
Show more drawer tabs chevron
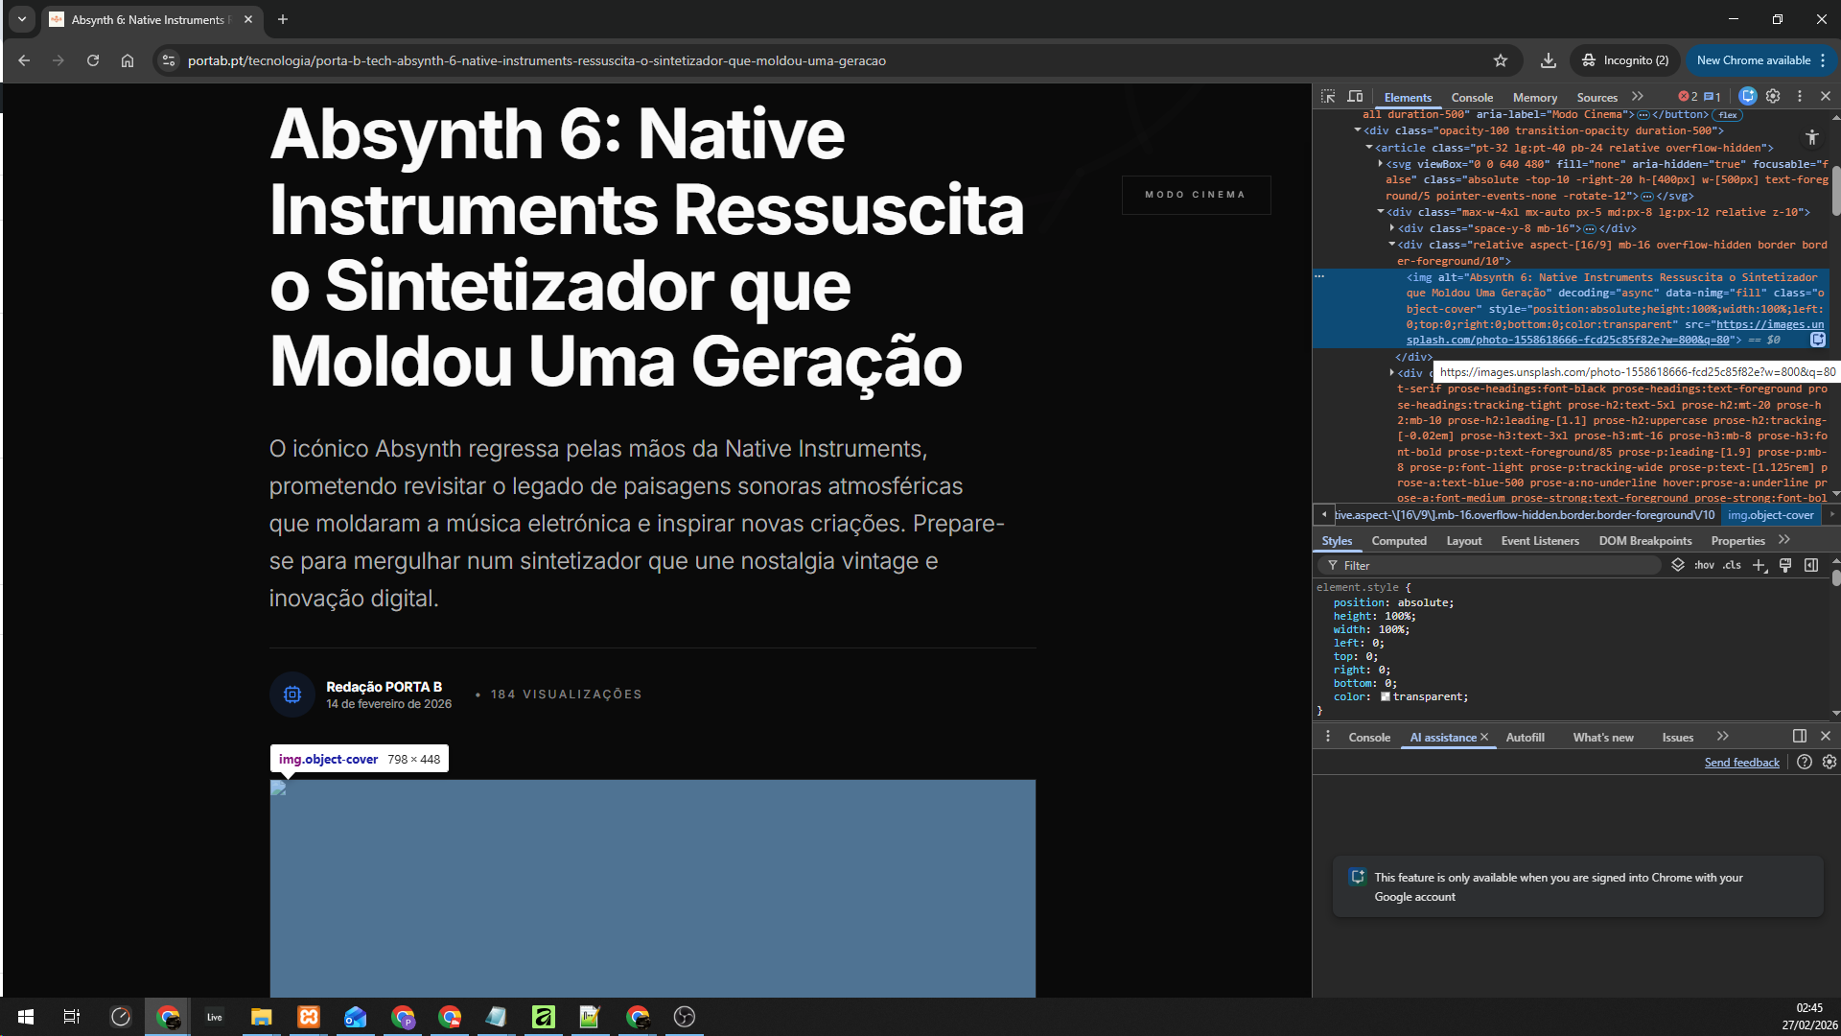(1723, 737)
